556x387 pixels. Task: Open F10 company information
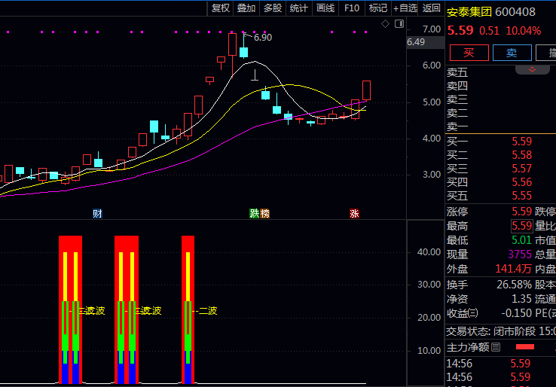tap(351, 8)
